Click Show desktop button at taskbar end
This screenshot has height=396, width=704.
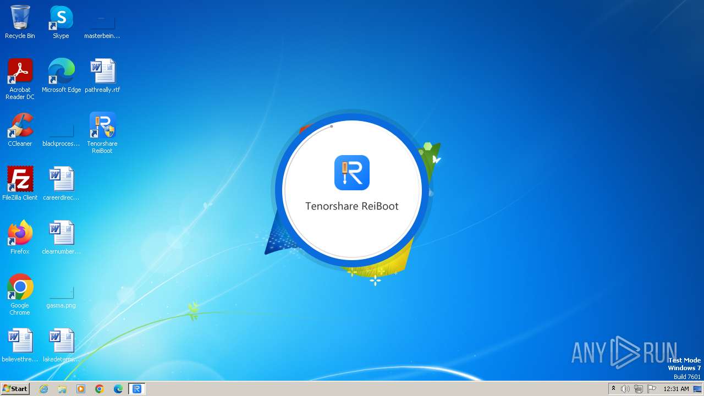[697, 389]
